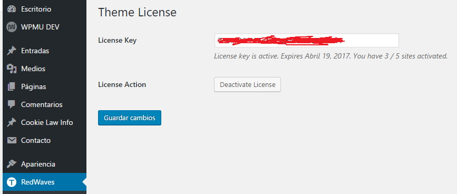Select Comentarios in the sidebar
Screen dimensions: 457x194
pyautogui.click(x=45, y=104)
